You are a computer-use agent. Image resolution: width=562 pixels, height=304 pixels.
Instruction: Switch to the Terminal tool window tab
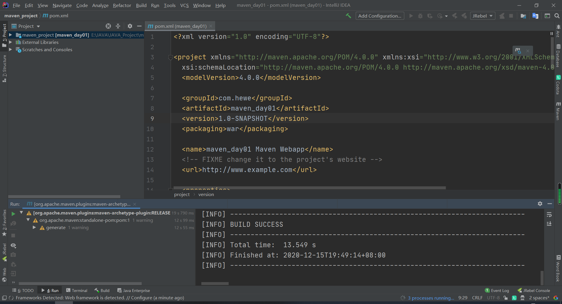point(77,291)
